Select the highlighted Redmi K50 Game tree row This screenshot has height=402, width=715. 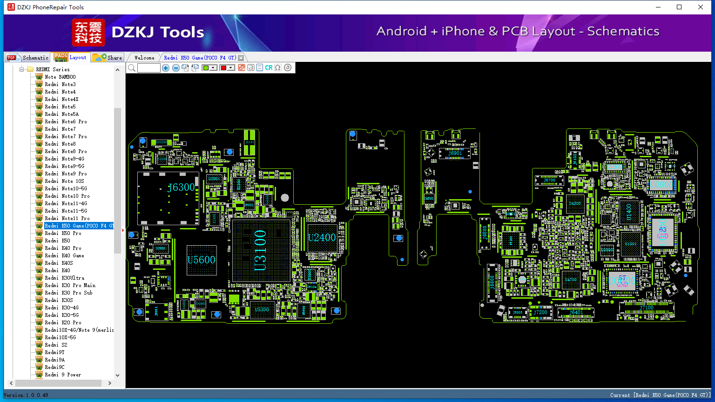pyautogui.click(x=79, y=226)
